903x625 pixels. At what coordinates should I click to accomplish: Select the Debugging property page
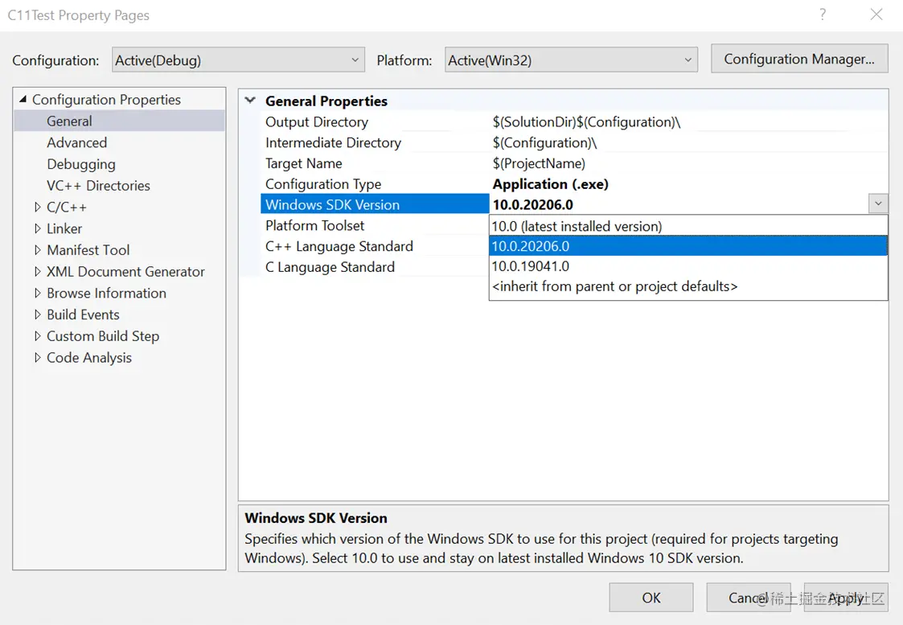click(80, 164)
